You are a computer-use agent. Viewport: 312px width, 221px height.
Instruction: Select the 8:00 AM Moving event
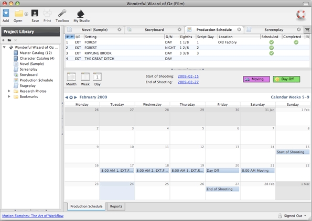coord(257,171)
